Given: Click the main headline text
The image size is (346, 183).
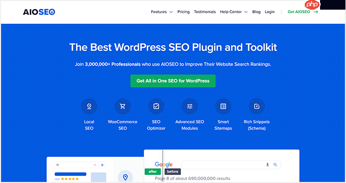Looking at the screenshot, I should tap(173, 47).
